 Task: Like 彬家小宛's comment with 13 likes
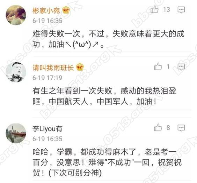[x=154, y=9]
